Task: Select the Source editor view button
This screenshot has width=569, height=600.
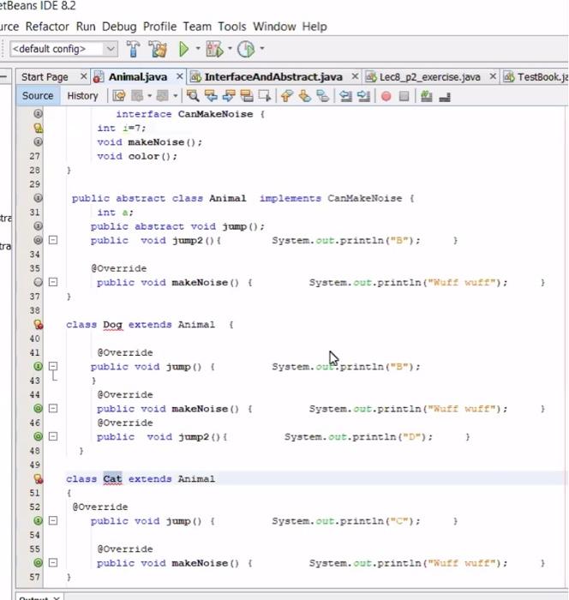Action: pos(38,96)
